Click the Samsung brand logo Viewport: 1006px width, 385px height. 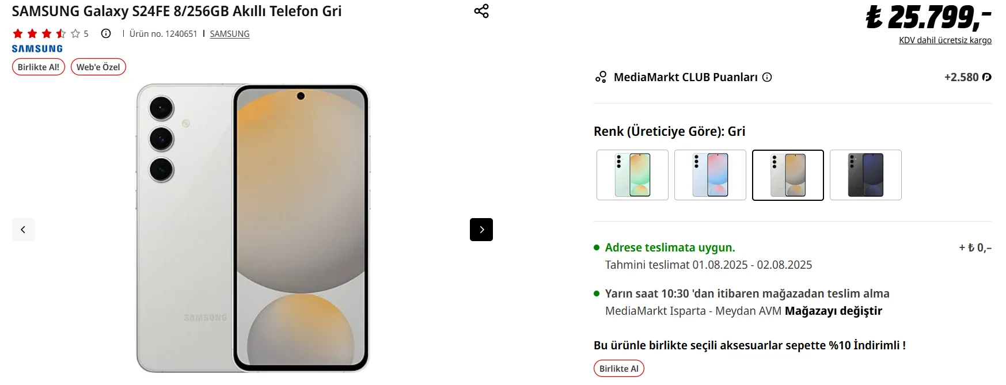click(37, 49)
